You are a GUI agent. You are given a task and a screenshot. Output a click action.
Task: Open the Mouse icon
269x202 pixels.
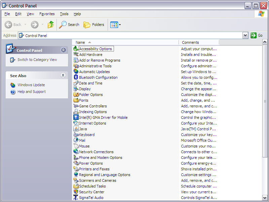coord(76,146)
